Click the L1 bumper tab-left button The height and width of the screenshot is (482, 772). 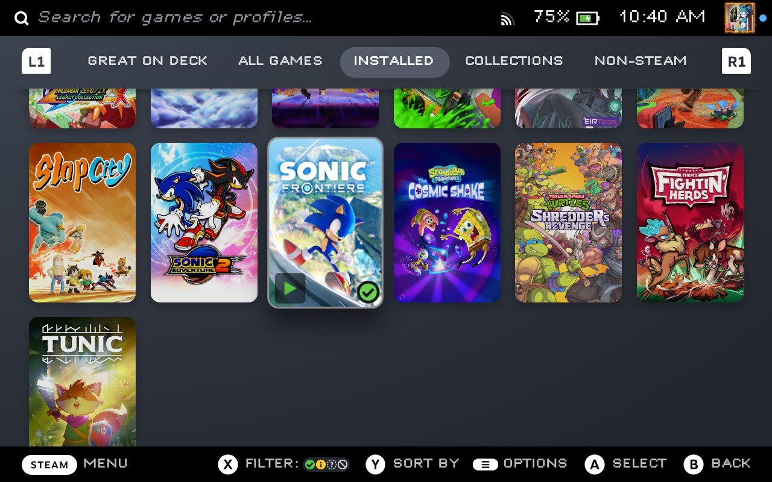36,61
